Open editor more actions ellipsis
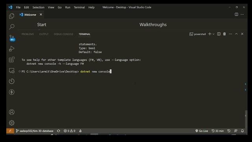 (x=242, y=15)
